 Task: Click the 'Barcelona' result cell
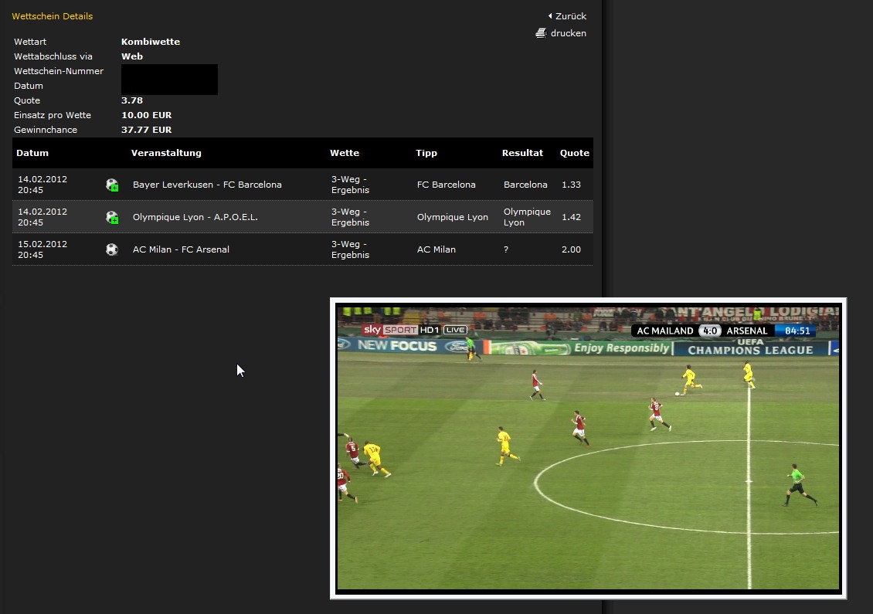[525, 185]
